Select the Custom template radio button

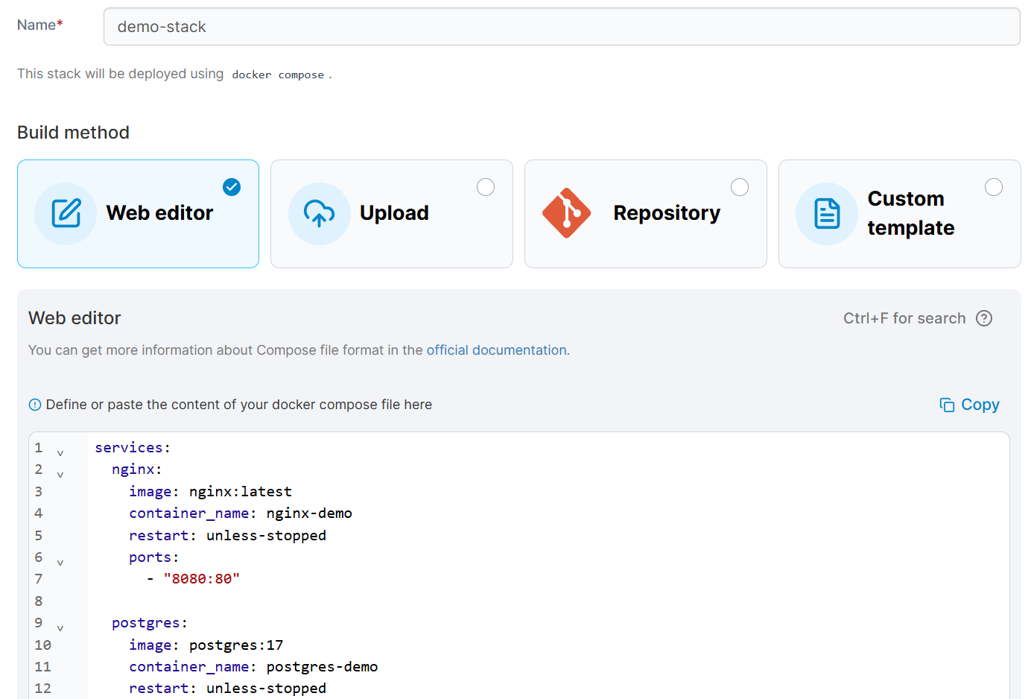pyautogui.click(x=994, y=187)
